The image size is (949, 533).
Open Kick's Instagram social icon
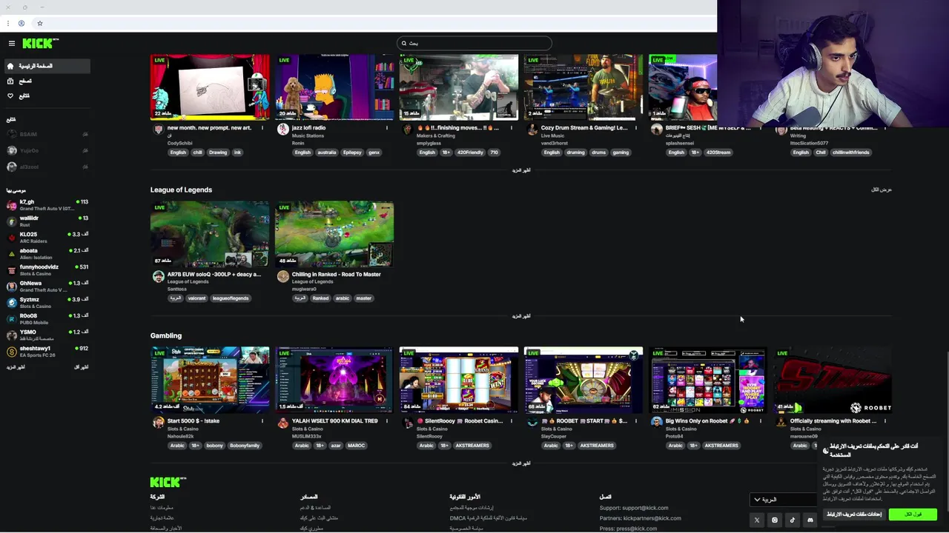coord(775,520)
